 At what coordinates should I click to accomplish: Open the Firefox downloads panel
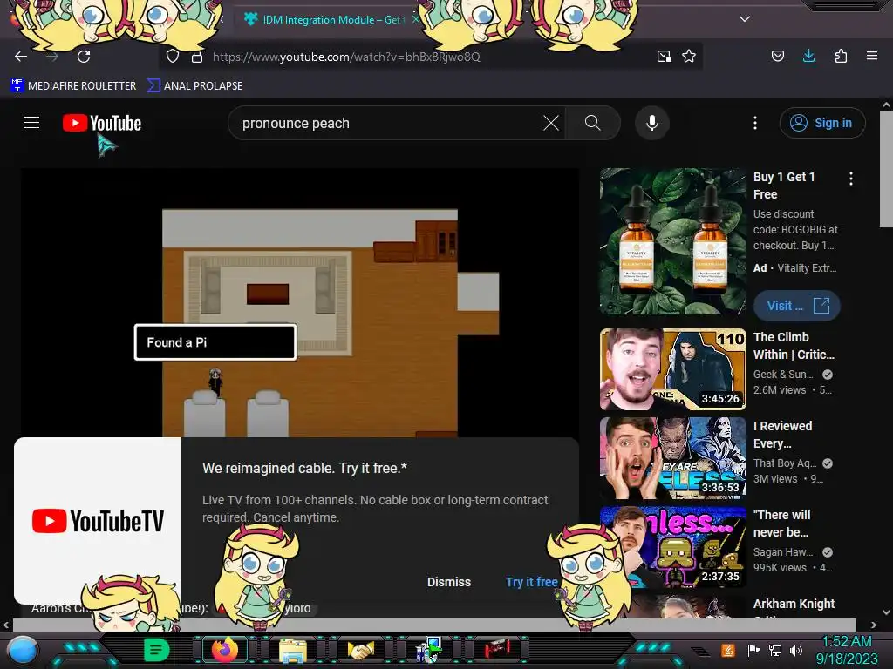tap(808, 56)
